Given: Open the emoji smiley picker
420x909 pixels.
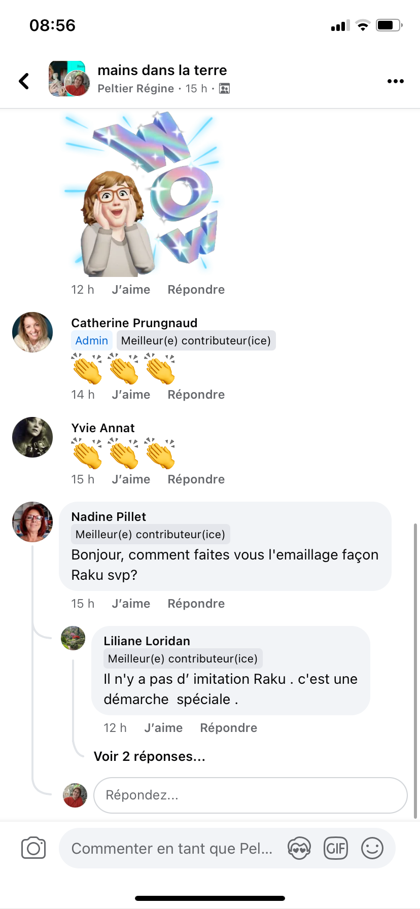Looking at the screenshot, I should pyautogui.click(x=372, y=848).
